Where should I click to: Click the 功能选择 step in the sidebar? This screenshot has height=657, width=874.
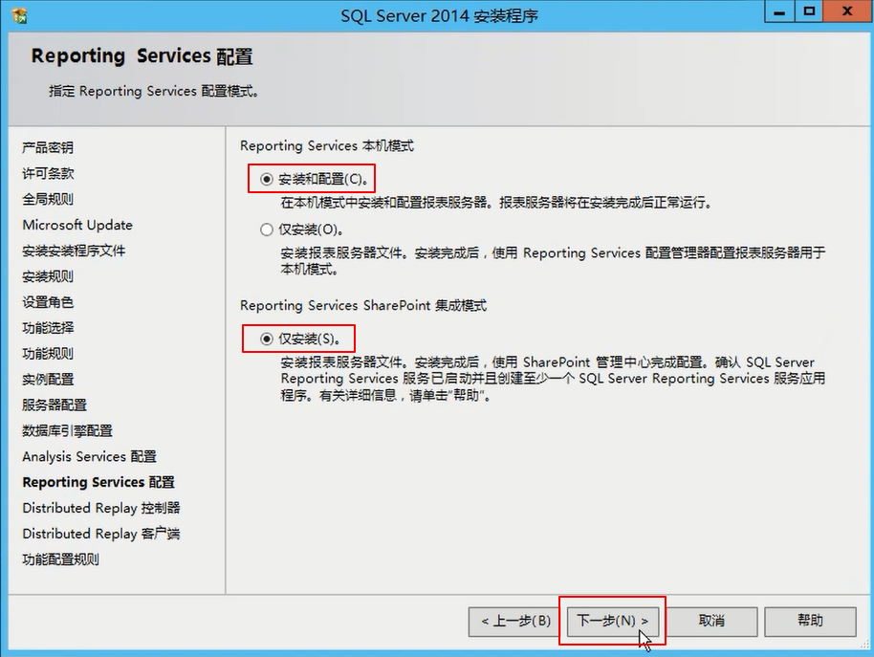pyautogui.click(x=48, y=328)
